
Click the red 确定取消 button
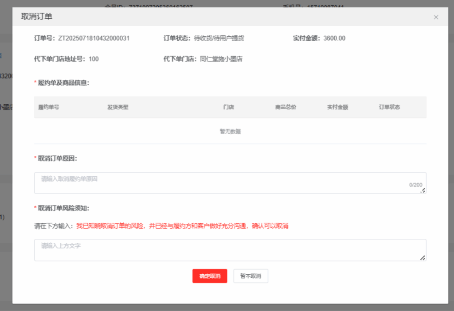coord(210,276)
